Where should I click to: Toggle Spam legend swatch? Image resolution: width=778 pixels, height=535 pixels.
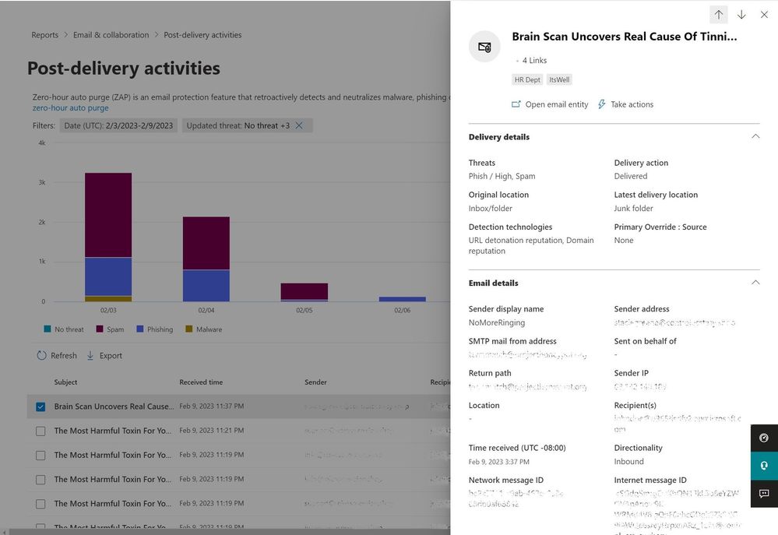pos(99,329)
